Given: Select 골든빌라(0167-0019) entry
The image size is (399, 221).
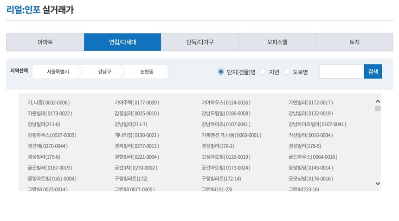Looking at the screenshot, I should [50, 168].
